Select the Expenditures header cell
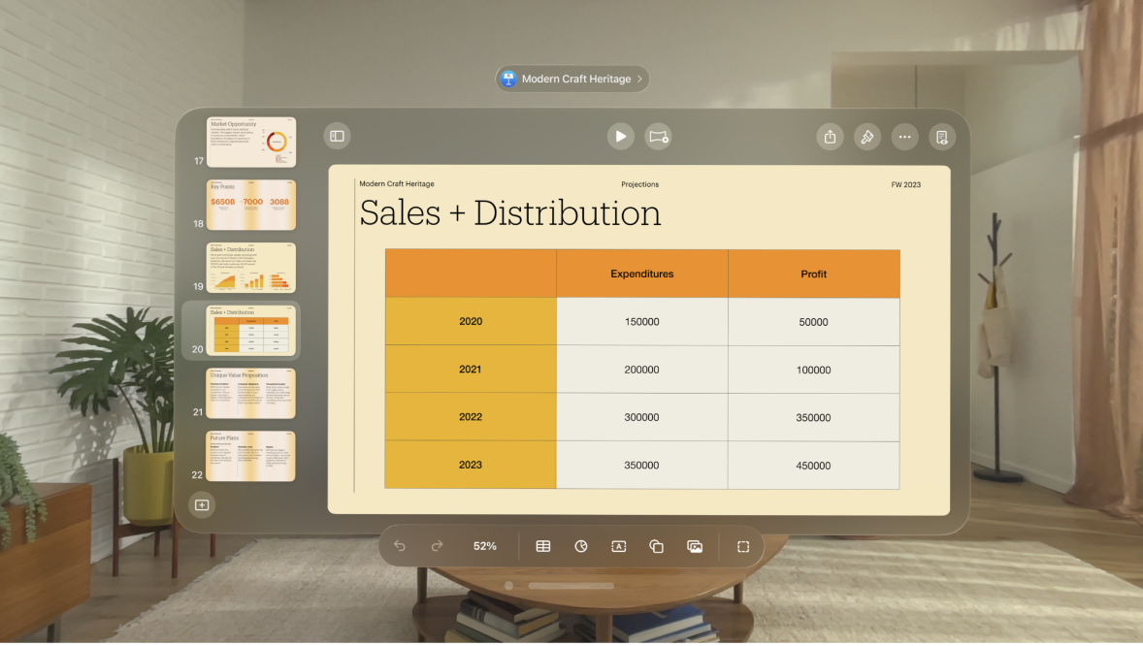Image resolution: width=1143 pixels, height=646 pixels. tap(642, 274)
